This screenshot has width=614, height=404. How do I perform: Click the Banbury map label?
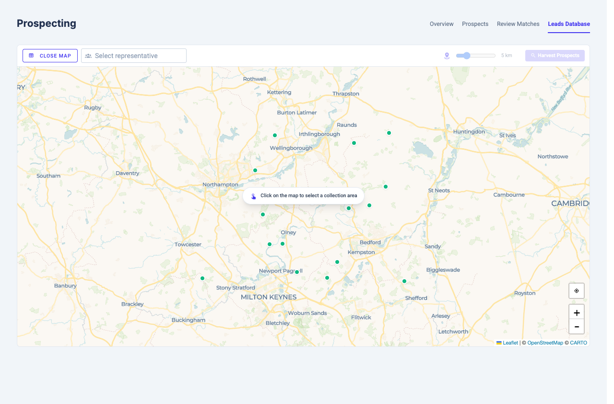[x=65, y=285]
